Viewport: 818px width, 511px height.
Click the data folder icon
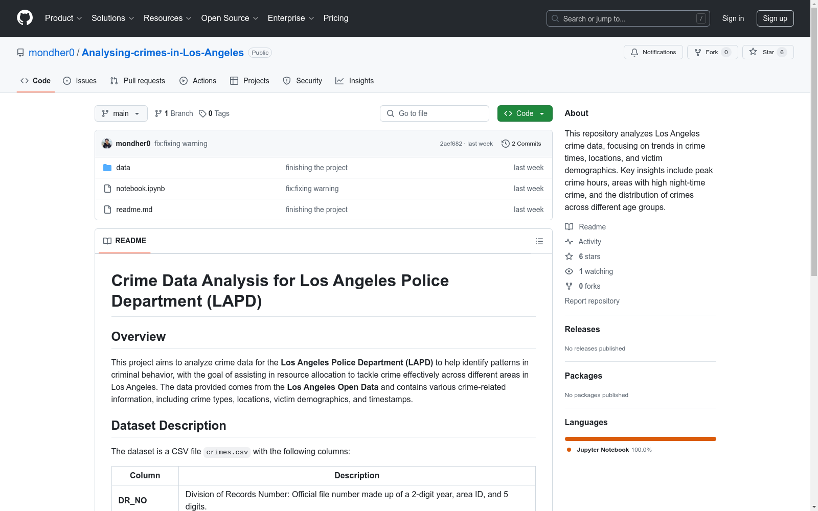coord(107,168)
